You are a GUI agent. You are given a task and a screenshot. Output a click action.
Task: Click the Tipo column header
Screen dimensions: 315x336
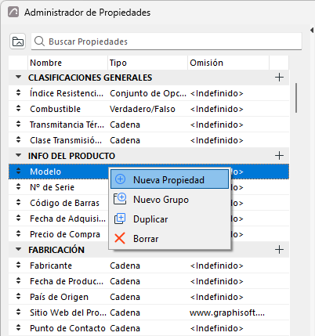pos(147,63)
